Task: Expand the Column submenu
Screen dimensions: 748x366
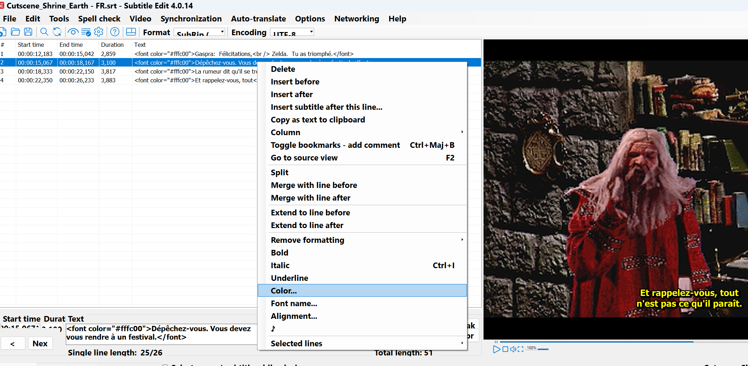Action: (x=362, y=132)
